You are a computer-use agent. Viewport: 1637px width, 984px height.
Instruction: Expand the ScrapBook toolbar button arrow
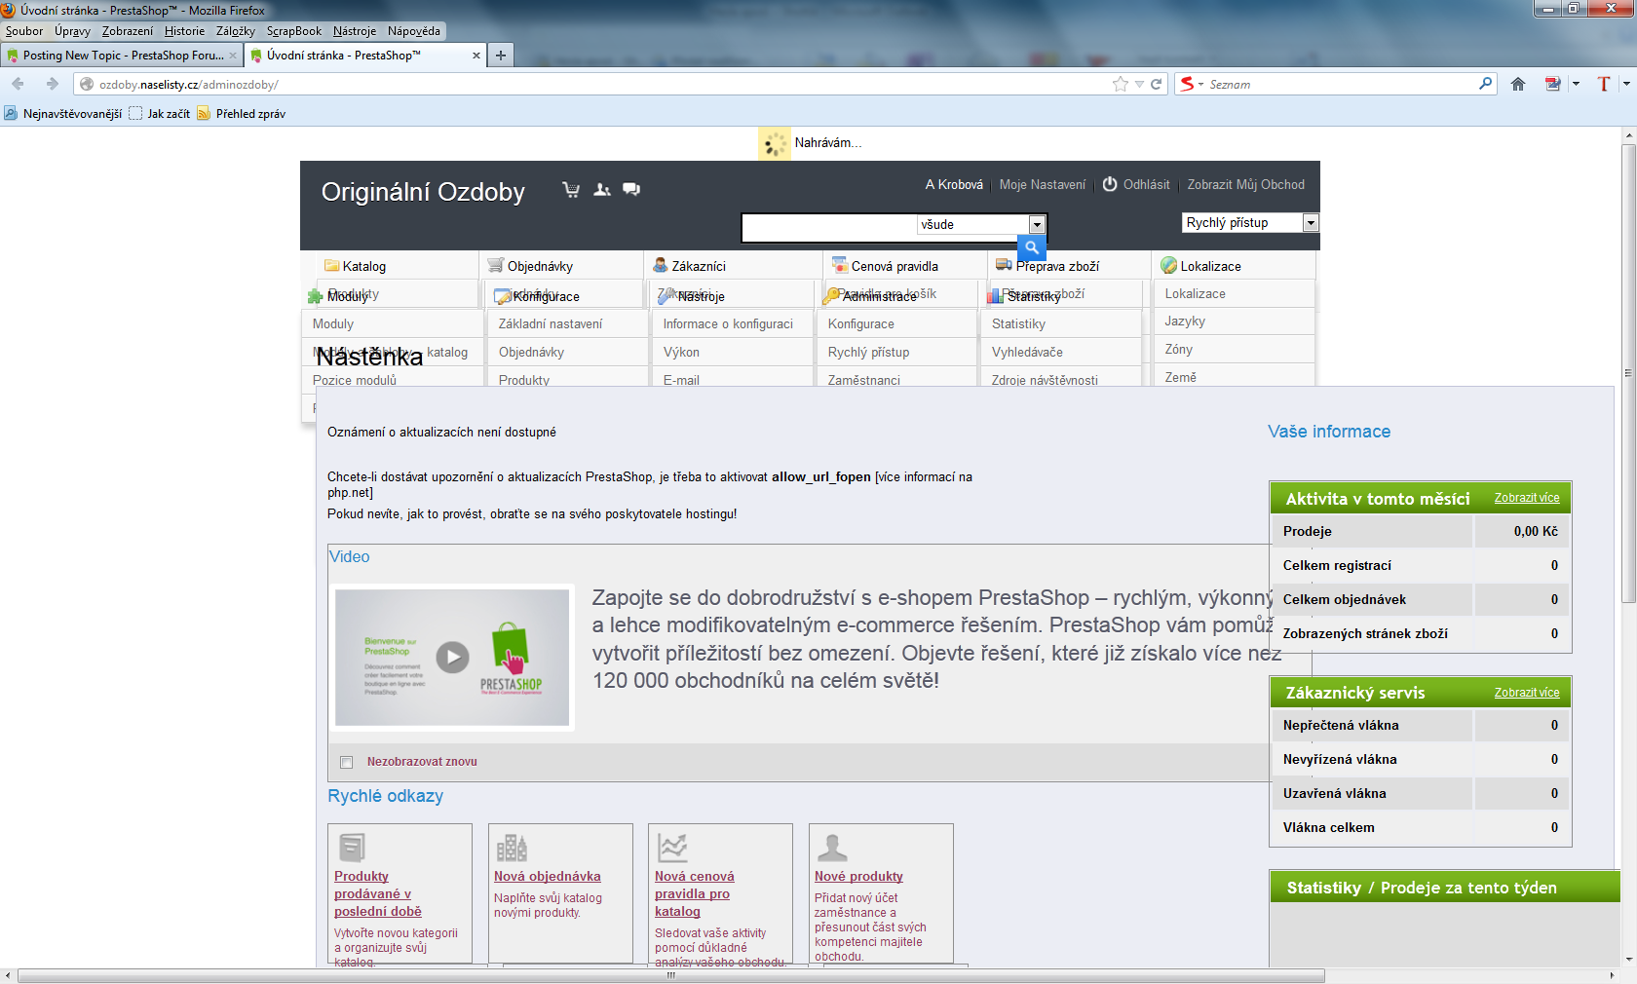pyautogui.click(x=1576, y=84)
